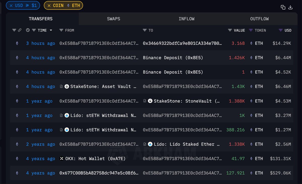Copy the transfers table data
302x184 pixels.
283,7
